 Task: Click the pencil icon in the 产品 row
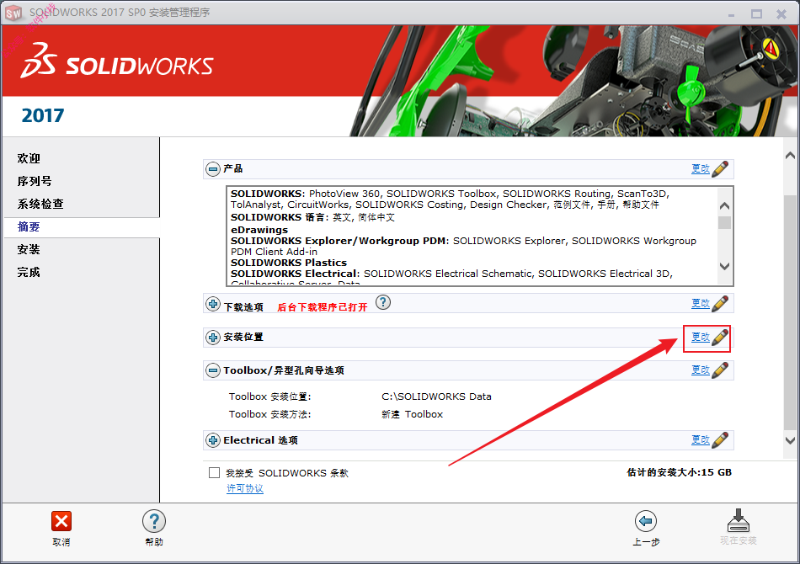pyautogui.click(x=720, y=169)
